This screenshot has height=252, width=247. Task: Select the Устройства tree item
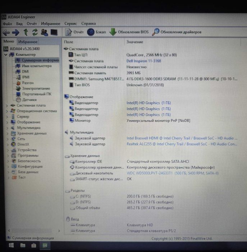(24, 150)
